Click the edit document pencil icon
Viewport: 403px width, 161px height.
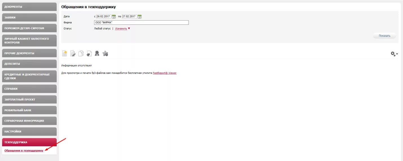click(73, 53)
